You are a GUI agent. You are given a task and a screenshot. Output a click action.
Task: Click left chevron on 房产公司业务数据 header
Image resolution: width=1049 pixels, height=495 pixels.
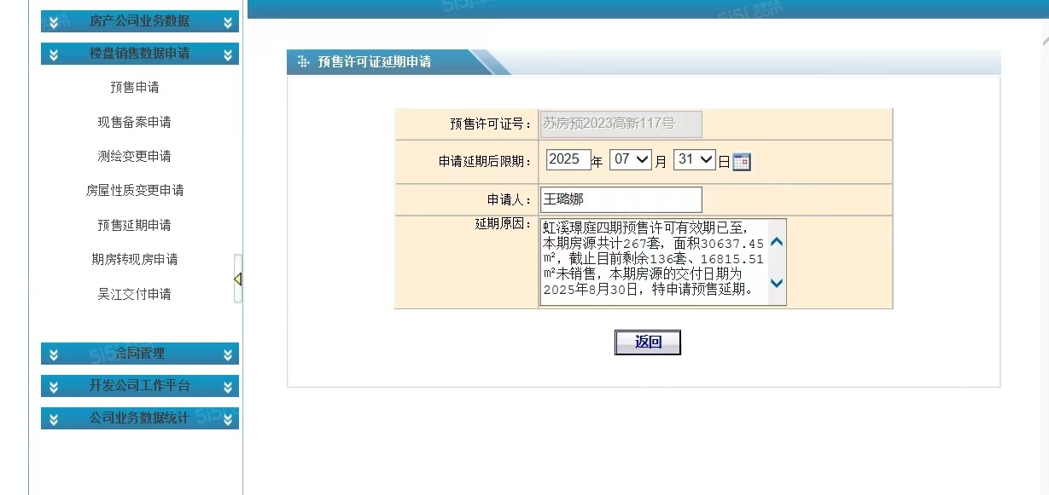click(54, 22)
